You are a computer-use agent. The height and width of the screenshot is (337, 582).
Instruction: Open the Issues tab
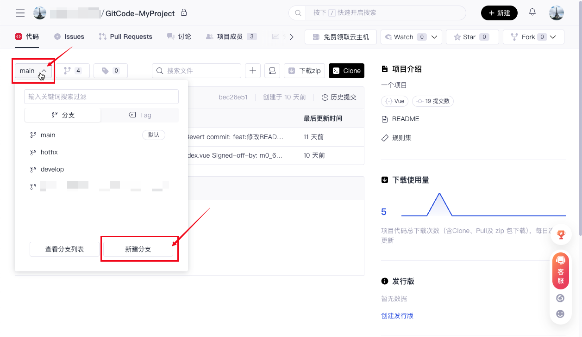point(69,37)
